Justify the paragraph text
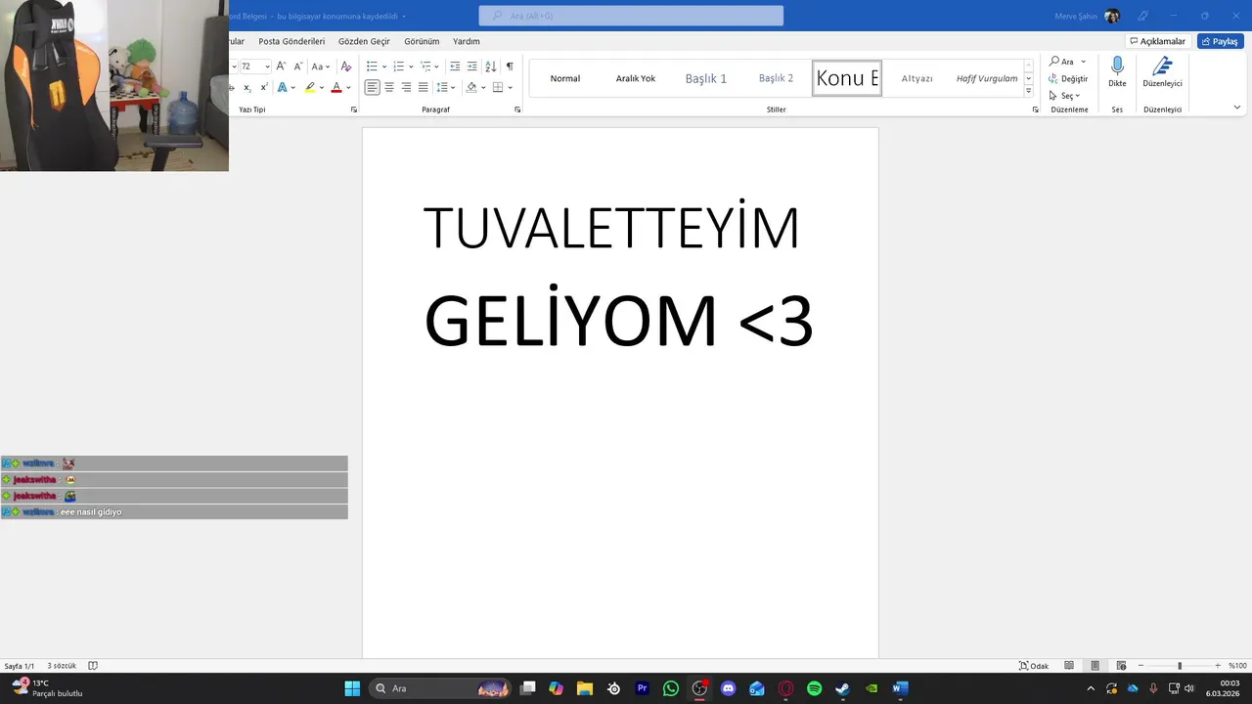This screenshot has width=1252, height=704. 423,88
